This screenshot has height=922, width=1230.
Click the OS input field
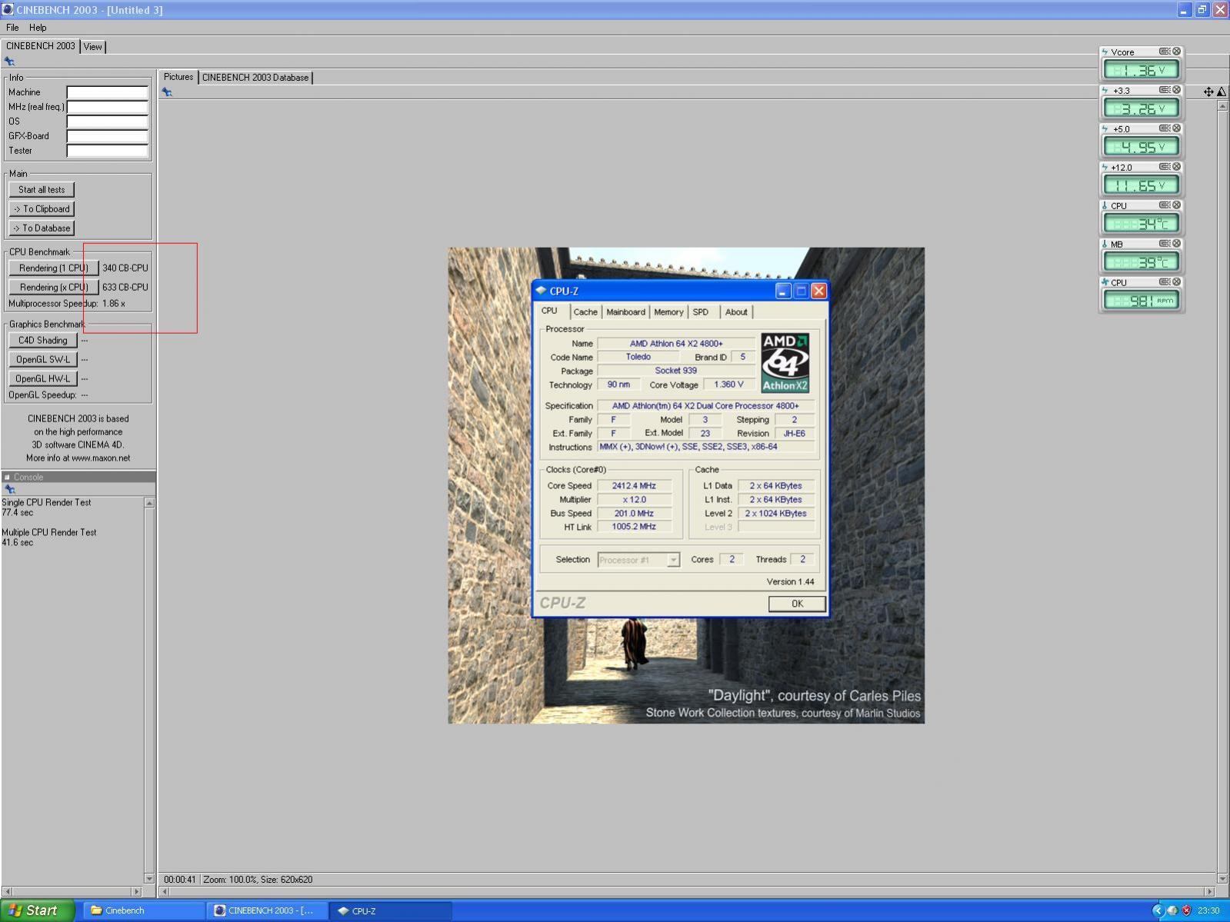[107, 121]
